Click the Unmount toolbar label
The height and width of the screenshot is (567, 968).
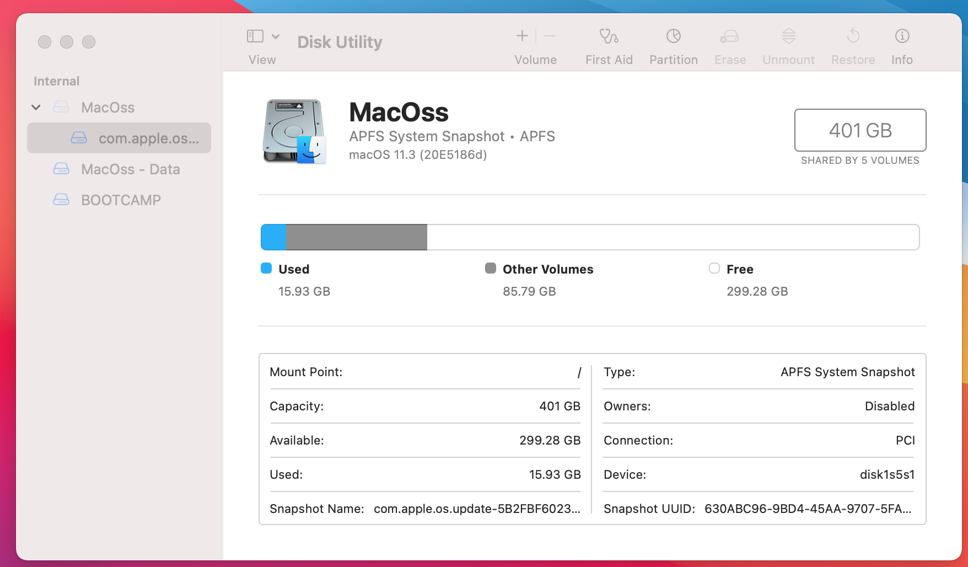788,60
